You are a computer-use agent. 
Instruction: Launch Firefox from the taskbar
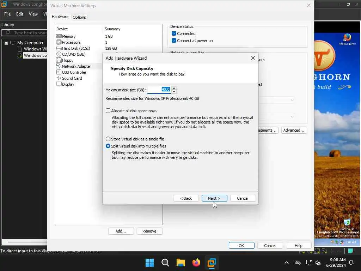click(x=196, y=263)
